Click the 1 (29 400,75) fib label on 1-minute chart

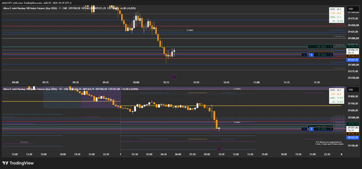click(x=339, y=36)
